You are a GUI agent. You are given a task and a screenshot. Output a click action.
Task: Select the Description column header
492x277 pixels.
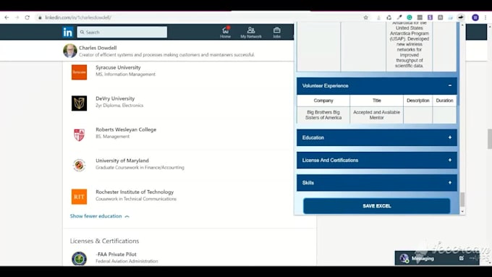(418, 101)
